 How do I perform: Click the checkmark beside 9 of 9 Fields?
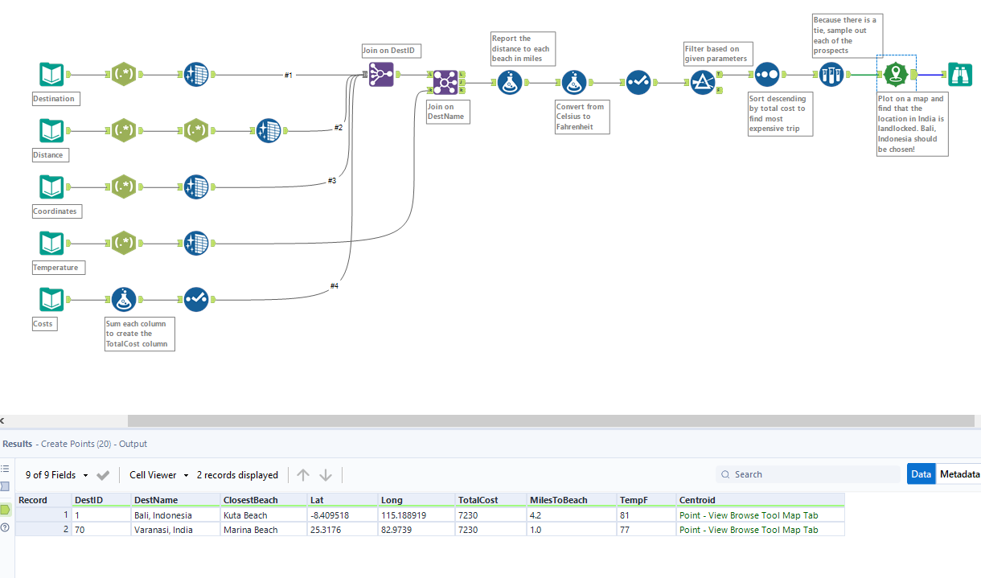pyautogui.click(x=103, y=475)
